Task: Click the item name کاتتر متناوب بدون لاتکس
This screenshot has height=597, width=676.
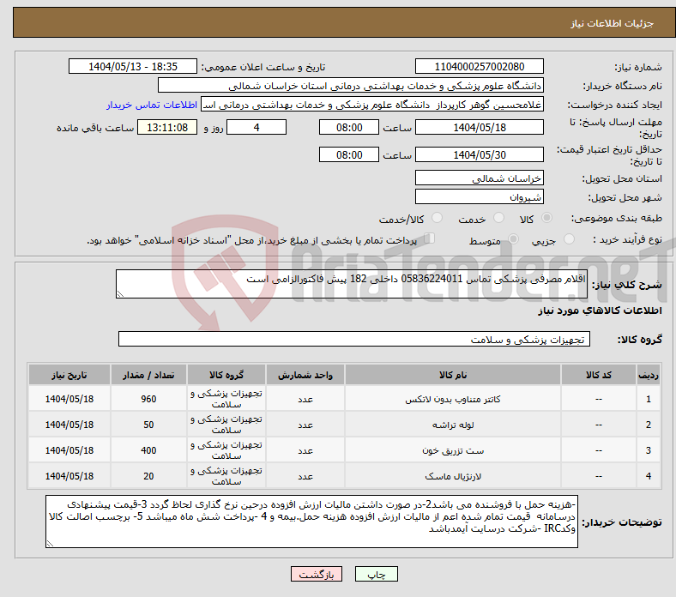Action: (453, 399)
